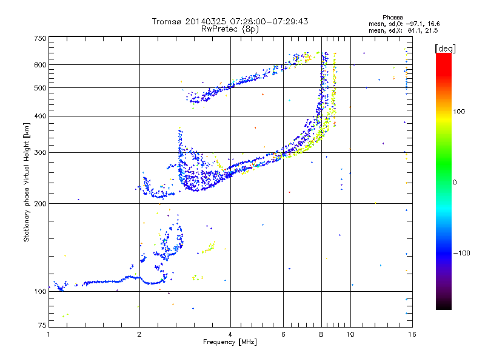This screenshot has width=485, height=364.
Task: Click the x-axis tick label '16'
Action: point(412,334)
